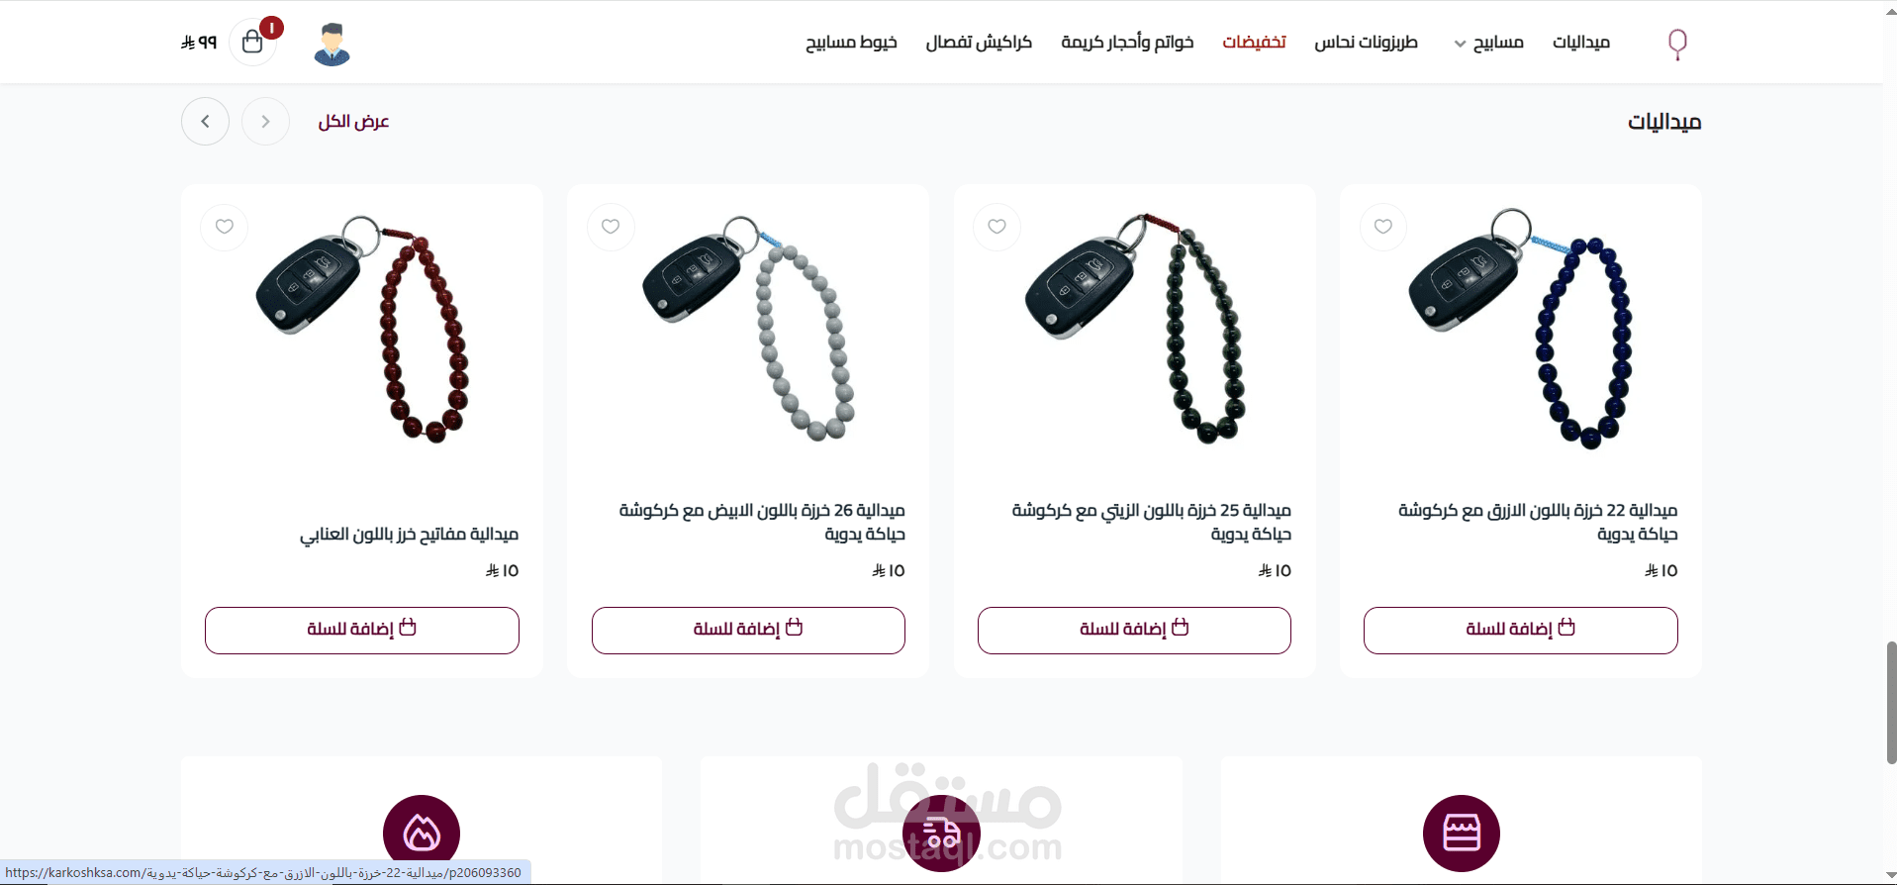Go to next products with right chevron
Image resolution: width=1897 pixels, height=885 pixels.
click(265, 121)
